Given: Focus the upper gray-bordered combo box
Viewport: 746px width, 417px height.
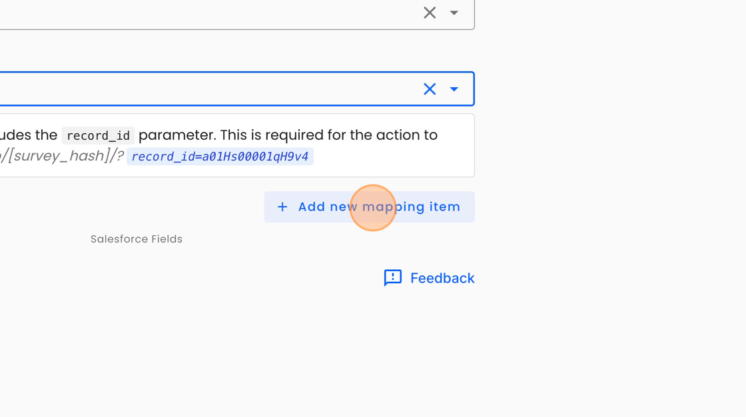Looking at the screenshot, I should click(200, 13).
